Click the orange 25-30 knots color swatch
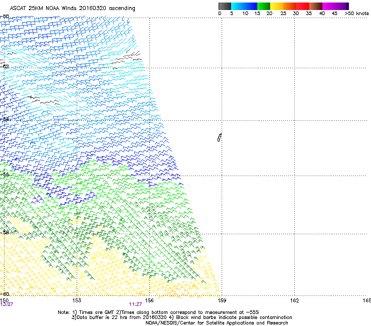 (x=290, y=6)
